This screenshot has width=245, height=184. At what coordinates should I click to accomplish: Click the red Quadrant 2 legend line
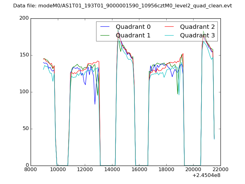(169, 27)
